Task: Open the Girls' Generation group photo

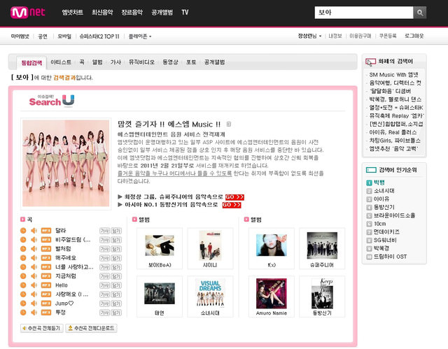Action: tap(66, 163)
